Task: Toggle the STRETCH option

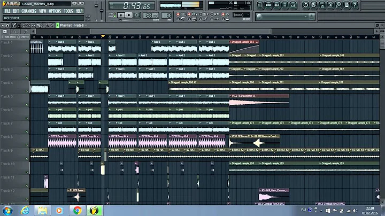Action: click(x=24, y=37)
